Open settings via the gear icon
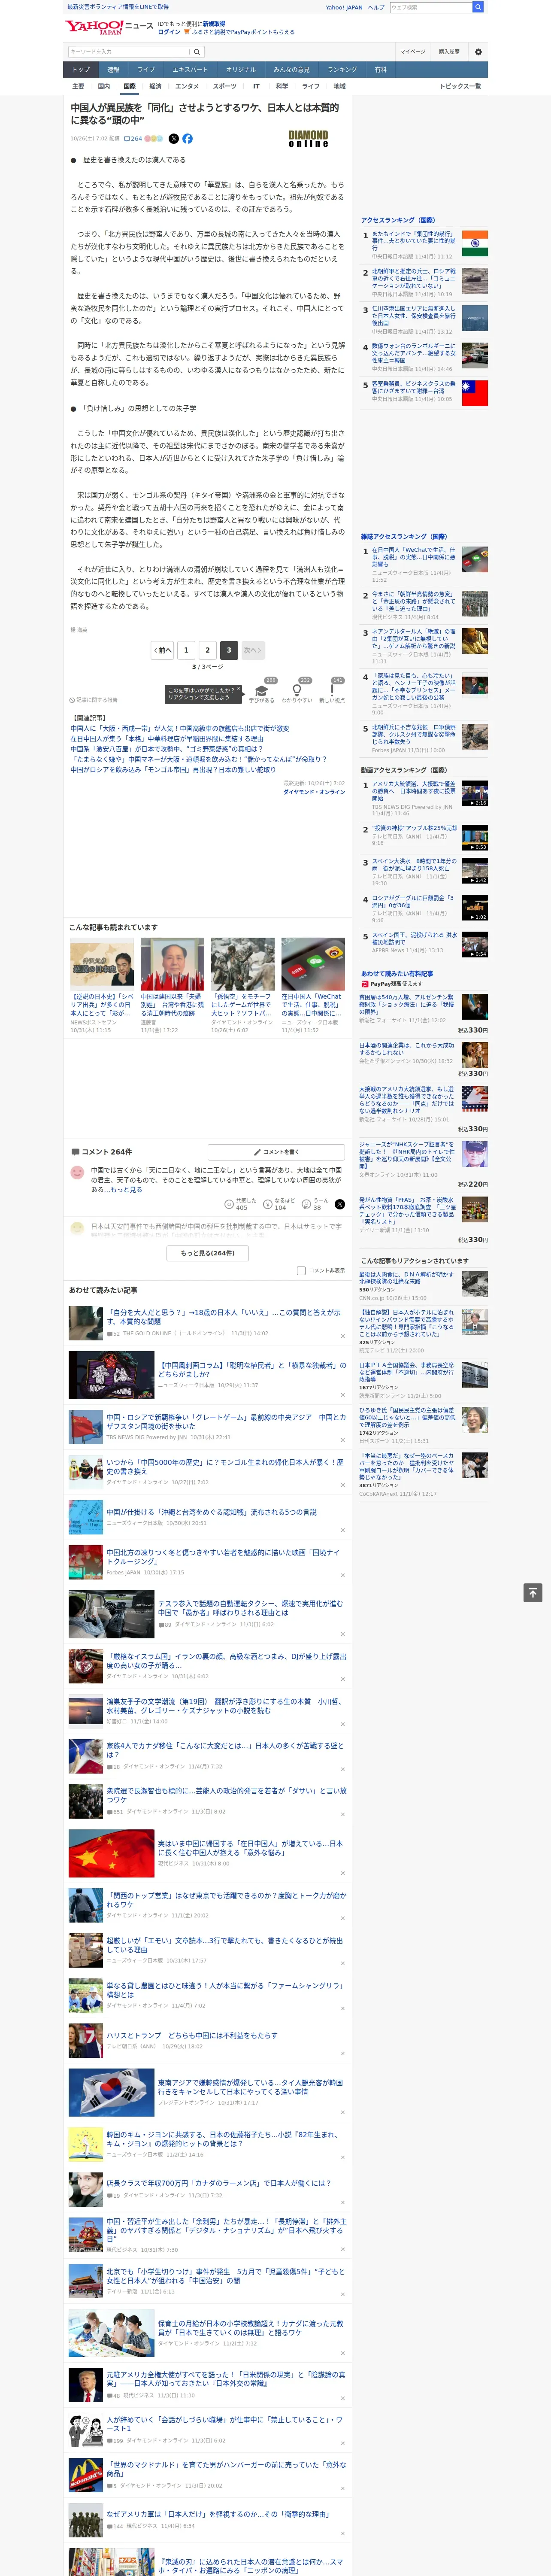The width and height of the screenshot is (551, 2576). pyautogui.click(x=478, y=52)
